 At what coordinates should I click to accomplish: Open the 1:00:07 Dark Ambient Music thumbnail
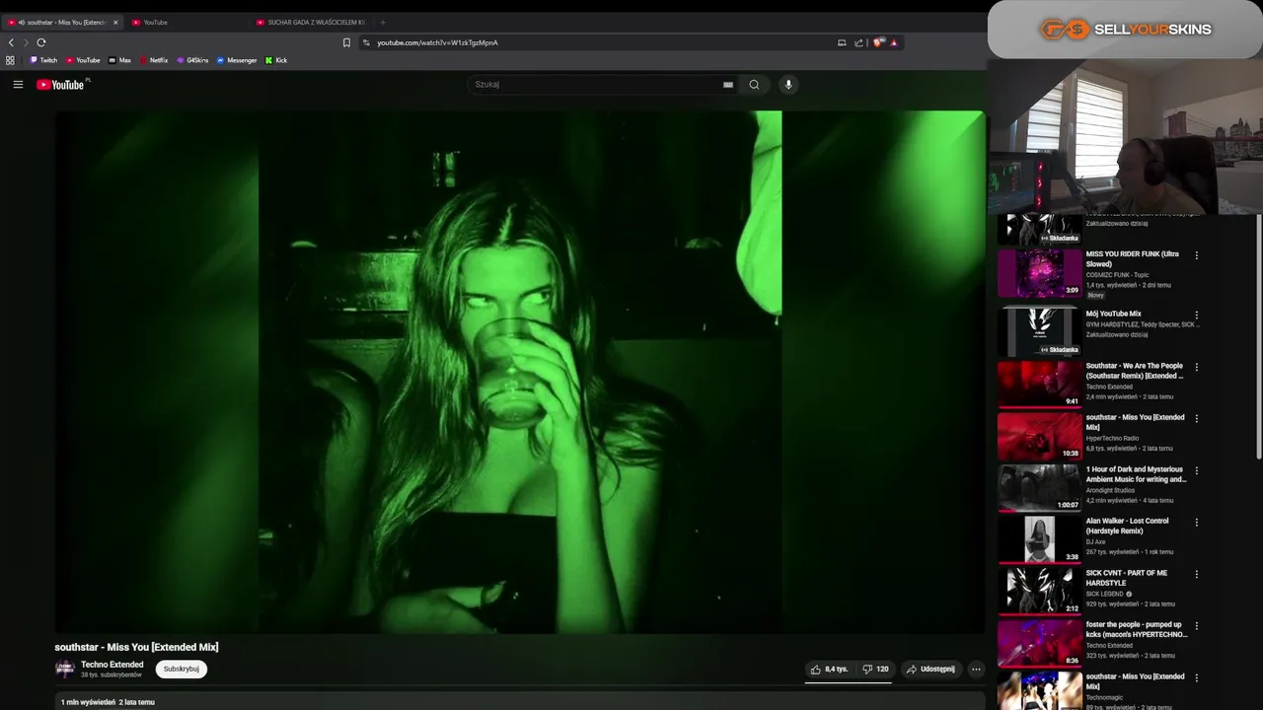pyautogui.click(x=1039, y=487)
